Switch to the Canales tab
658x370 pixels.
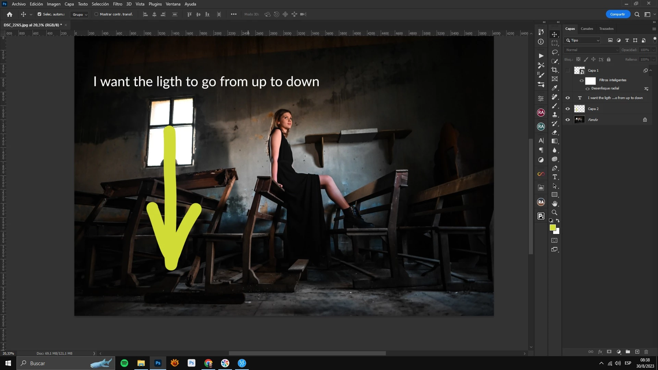tap(587, 29)
